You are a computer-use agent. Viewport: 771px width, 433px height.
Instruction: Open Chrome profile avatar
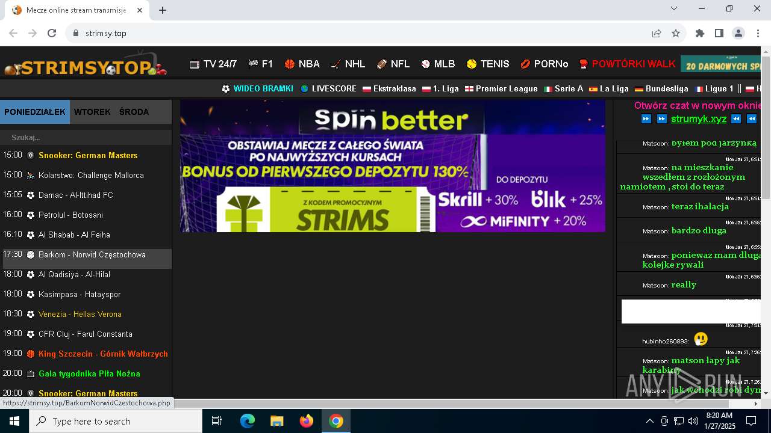738,33
